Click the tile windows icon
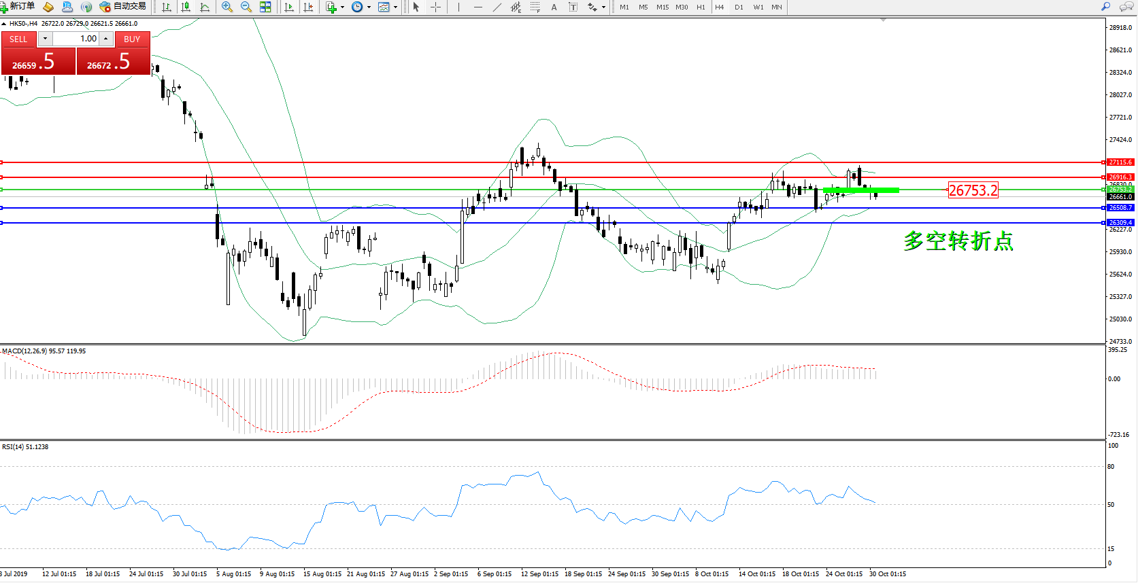 click(x=265, y=7)
